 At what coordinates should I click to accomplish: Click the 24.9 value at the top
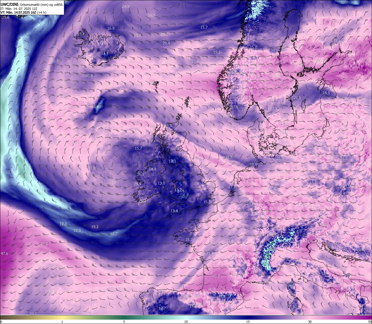[x=126, y=6]
